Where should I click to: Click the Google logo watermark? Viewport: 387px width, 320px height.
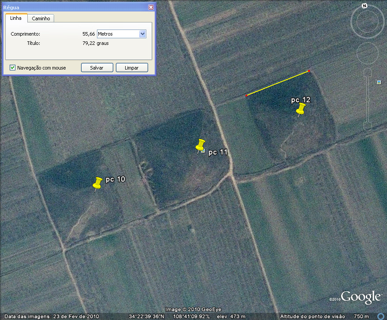coord(360,297)
